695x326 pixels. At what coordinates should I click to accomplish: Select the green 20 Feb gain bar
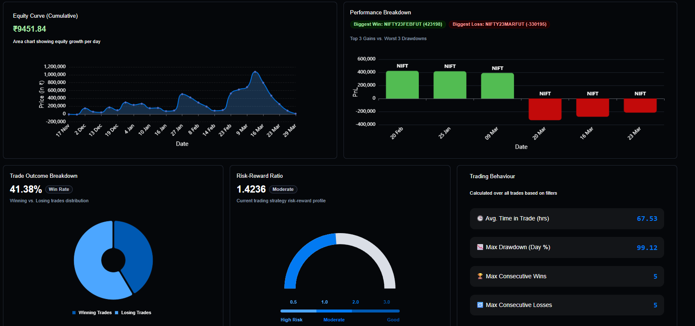(x=402, y=85)
